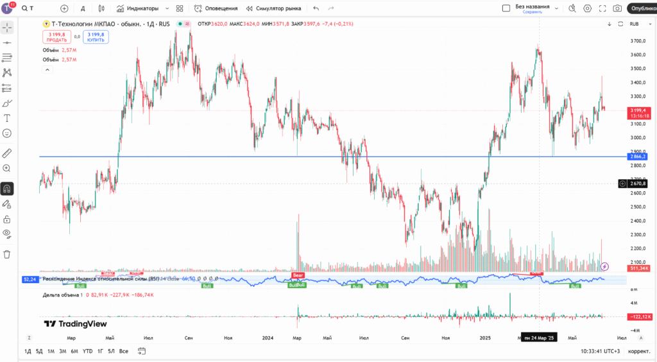The image size is (657, 362).
Task: Redo the last action
Action: (331, 8)
